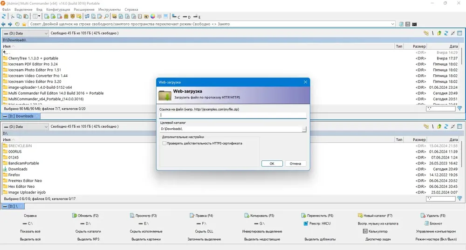
Task: Select the CherryTree 1.1.3.0 + portable folder
Action: 33,59
